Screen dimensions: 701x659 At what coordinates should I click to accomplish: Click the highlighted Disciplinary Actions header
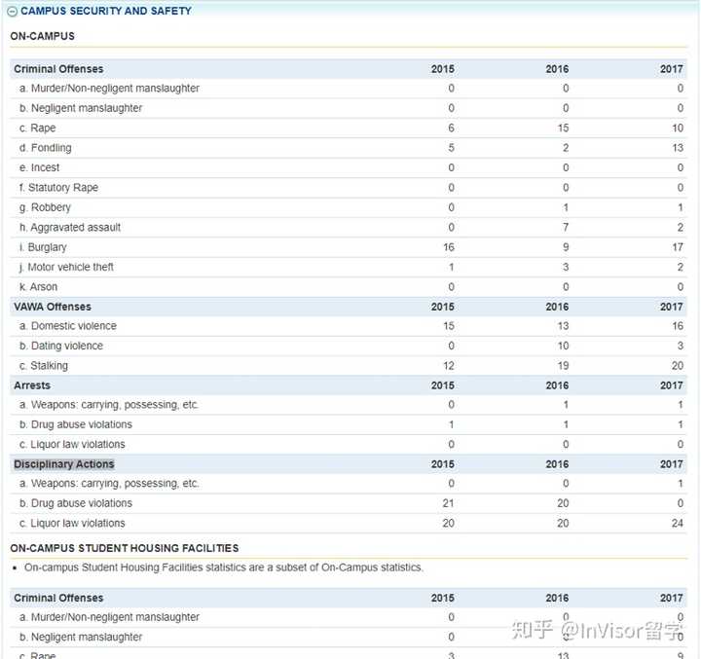64,464
